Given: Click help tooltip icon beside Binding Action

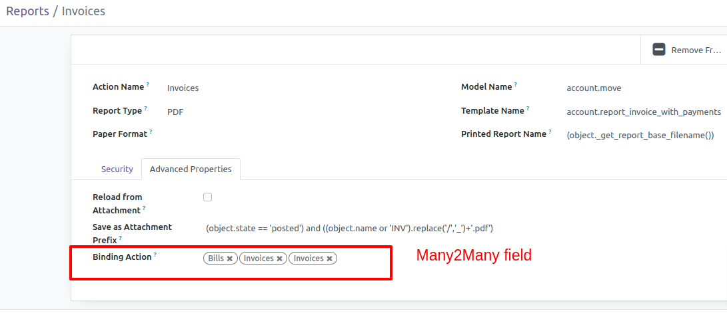Looking at the screenshot, I should click(x=155, y=255).
